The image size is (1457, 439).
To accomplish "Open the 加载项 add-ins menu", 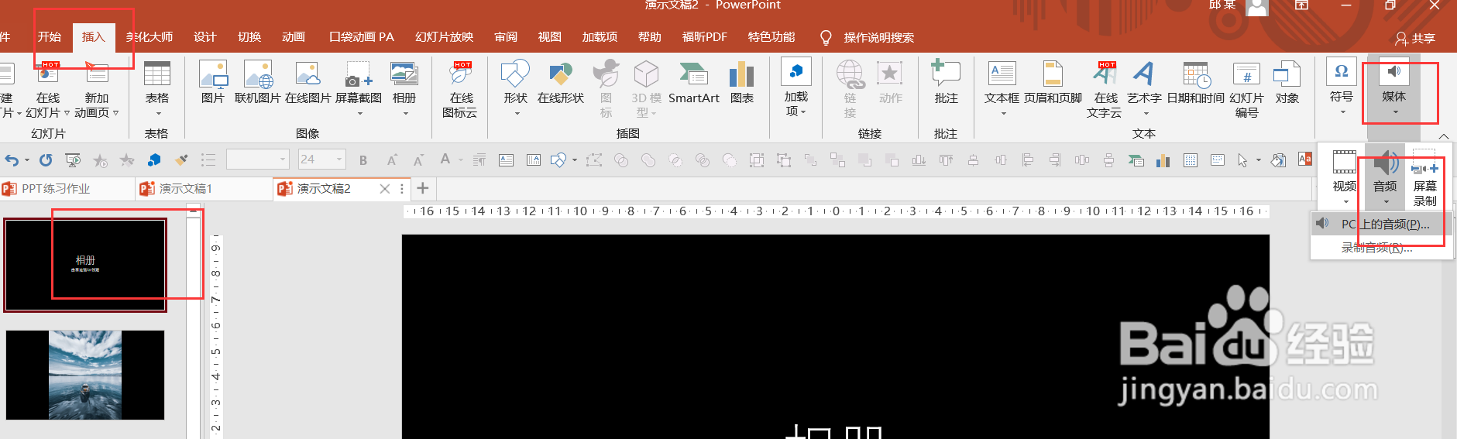I will (796, 87).
